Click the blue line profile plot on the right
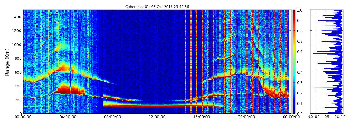 (x=327, y=62)
